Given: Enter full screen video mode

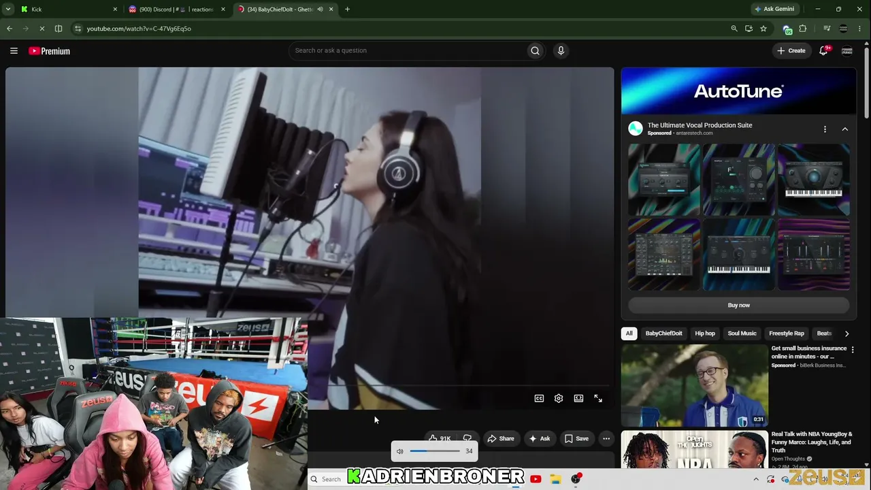Looking at the screenshot, I should click(598, 399).
